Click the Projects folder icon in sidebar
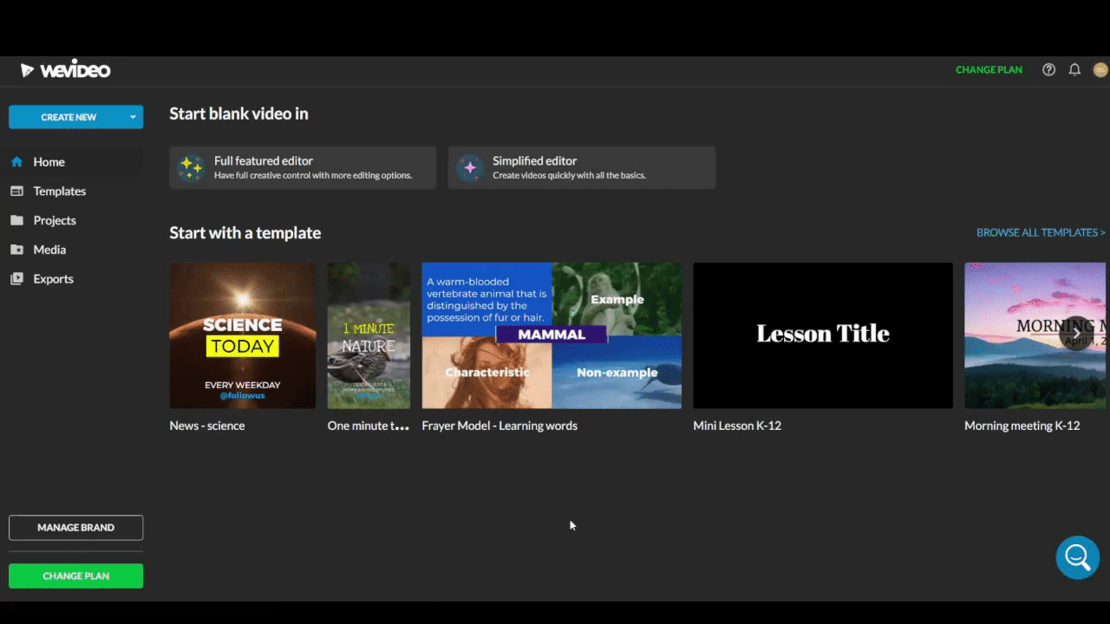Screen dimensions: 1110x624 [16, 221]
